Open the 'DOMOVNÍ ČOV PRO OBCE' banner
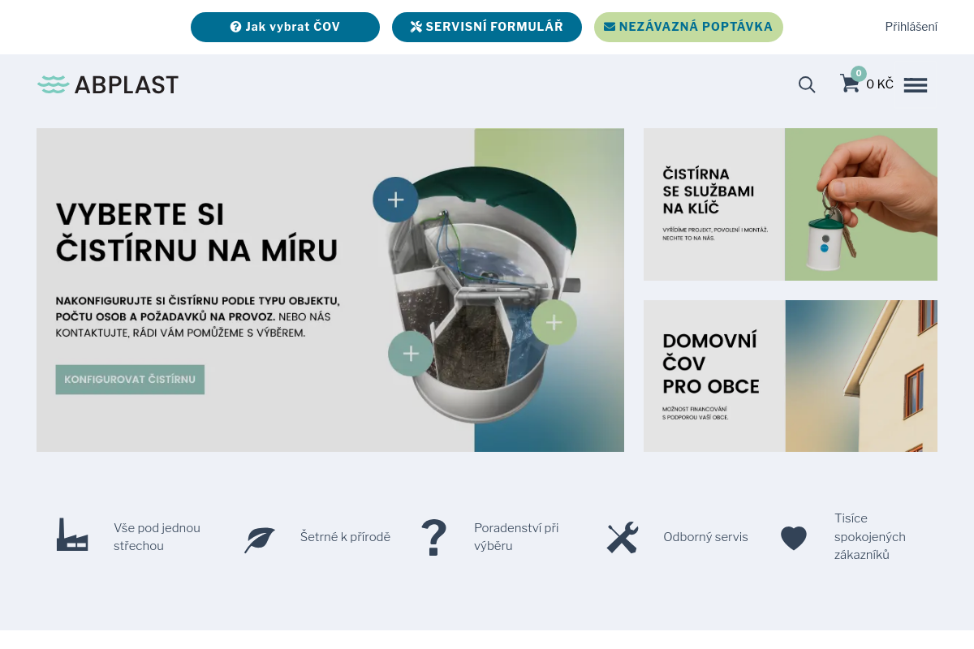The width and height of the screenshot is (974, 649). (x=790, y=376)
